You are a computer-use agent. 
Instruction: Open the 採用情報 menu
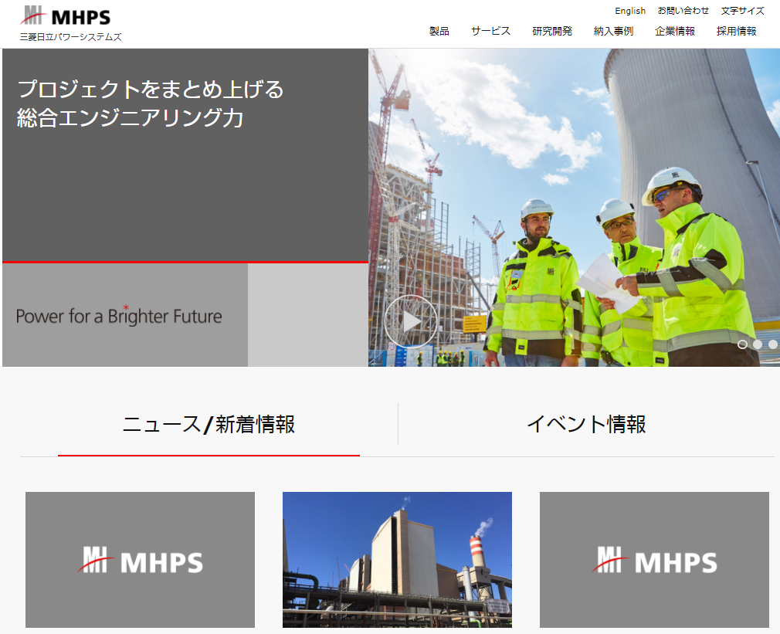tap(736, 31)
